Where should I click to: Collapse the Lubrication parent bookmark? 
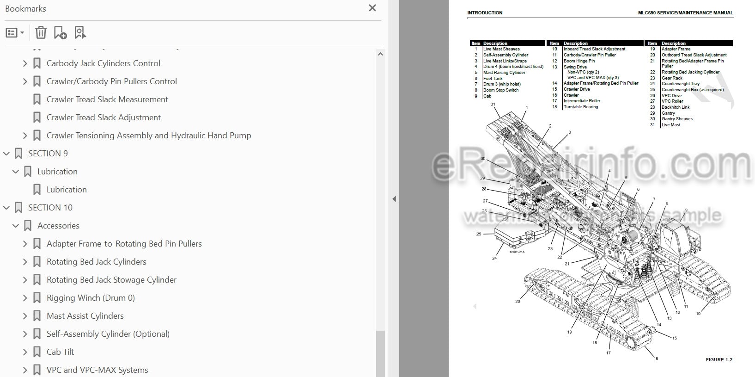[x=16, y=172]
